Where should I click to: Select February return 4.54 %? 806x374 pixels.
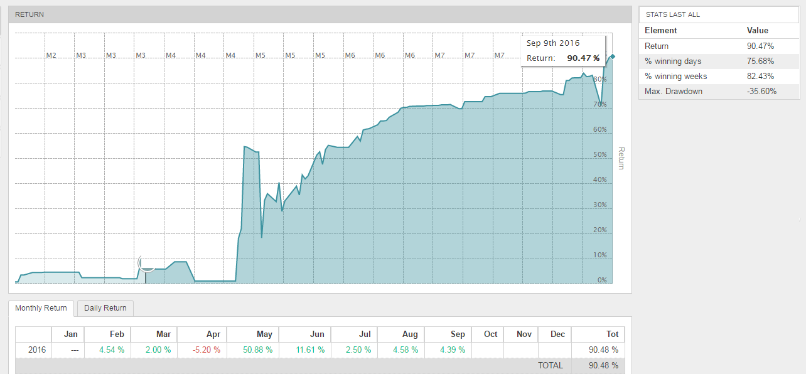click(x=111, y=350)
